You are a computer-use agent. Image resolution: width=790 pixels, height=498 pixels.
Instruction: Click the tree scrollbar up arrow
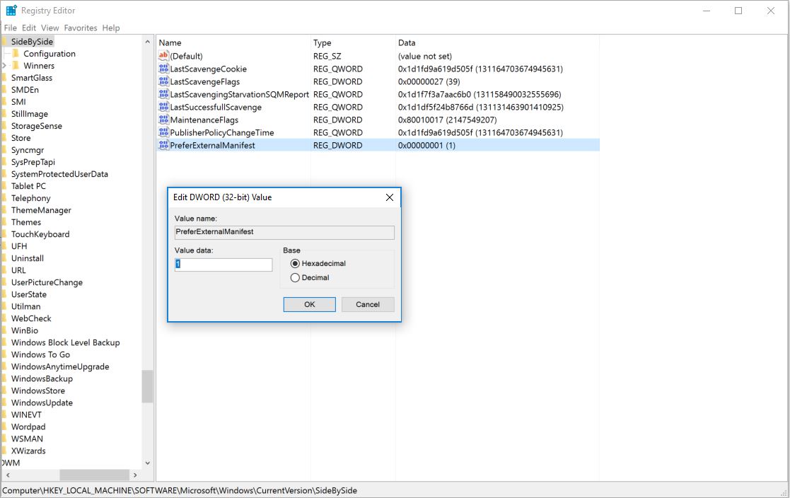[147, 42]
